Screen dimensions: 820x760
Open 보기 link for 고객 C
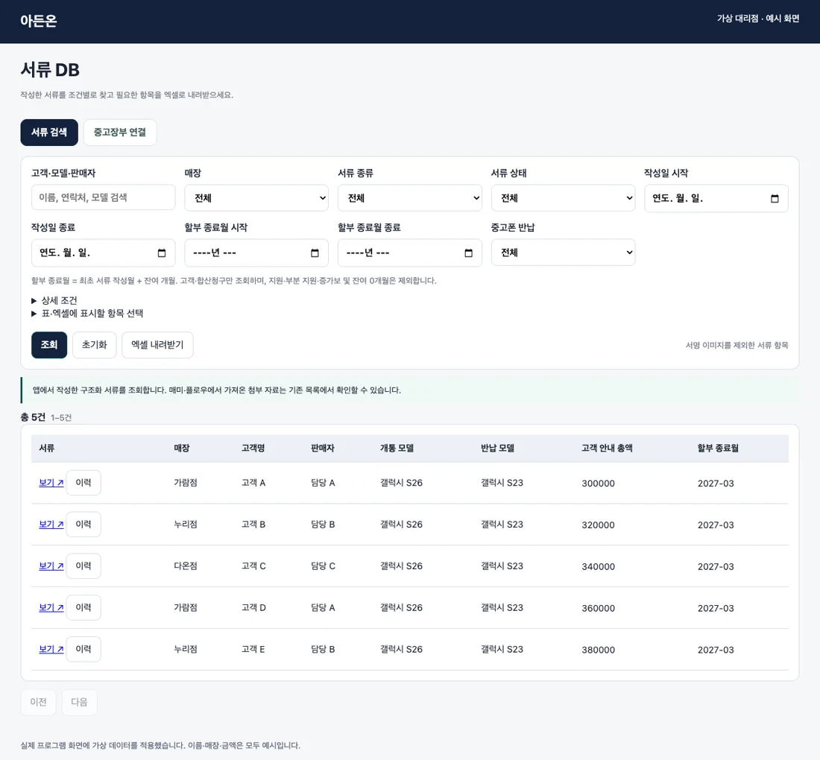point(51,566)
